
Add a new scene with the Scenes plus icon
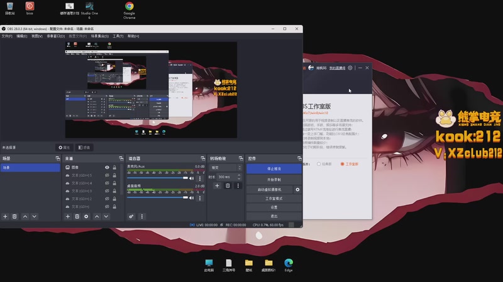pos(5,216)
